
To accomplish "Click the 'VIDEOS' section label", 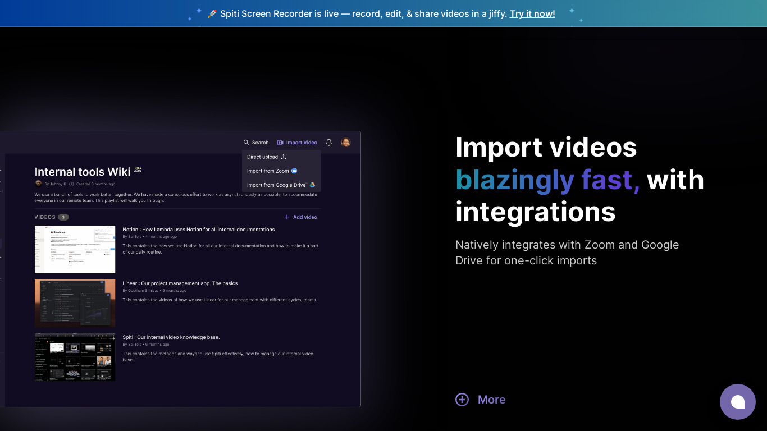I will click(45, 217).
